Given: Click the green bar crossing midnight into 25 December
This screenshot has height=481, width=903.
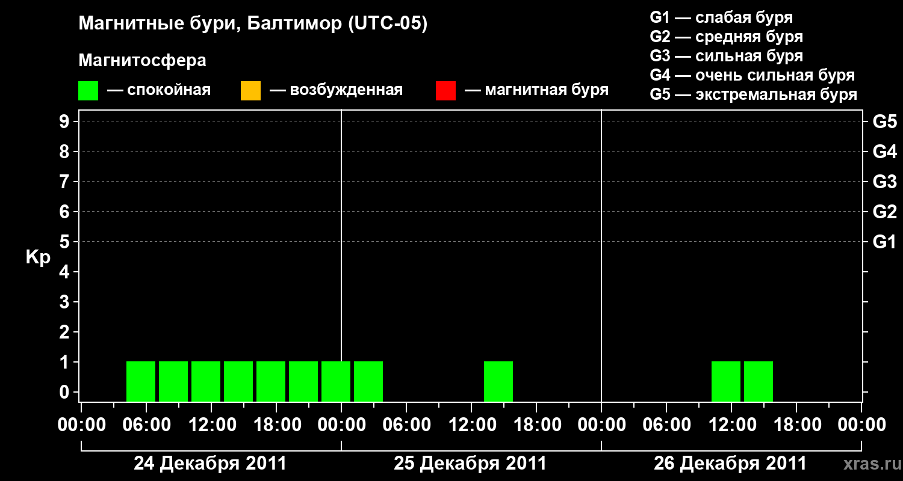Looking at the screenshot, I should coord(336,381).
